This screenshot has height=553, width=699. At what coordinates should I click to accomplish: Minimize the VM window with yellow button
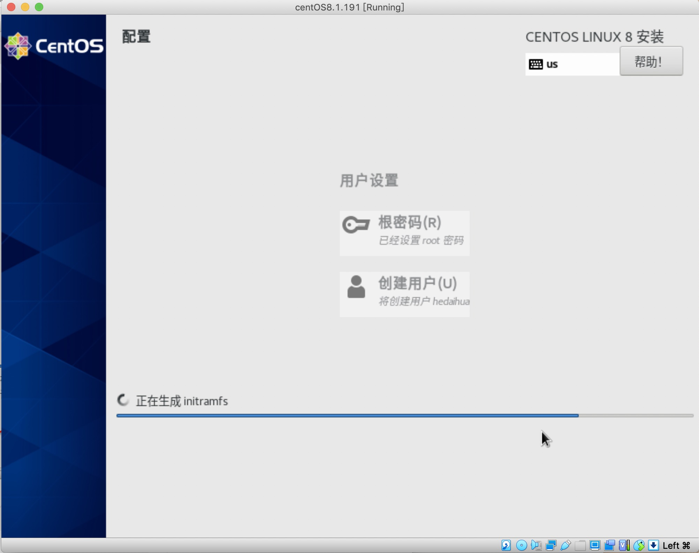(25, 7)
